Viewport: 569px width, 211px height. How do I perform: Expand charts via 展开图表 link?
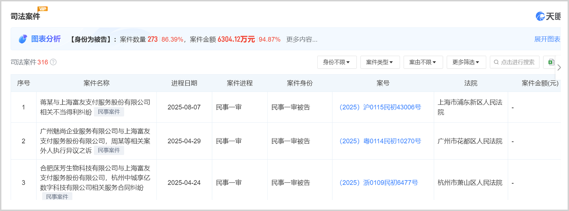pos(547,39)
